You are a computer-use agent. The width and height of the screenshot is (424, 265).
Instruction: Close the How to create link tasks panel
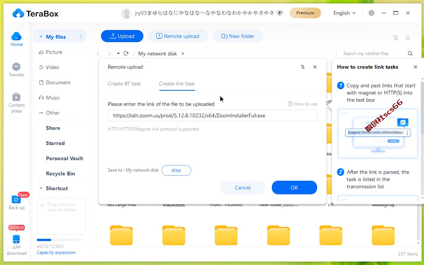click(415, 67)
